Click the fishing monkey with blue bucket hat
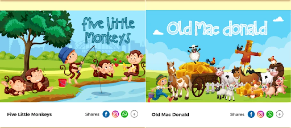This screenshot has height=128, width=291. [71, 64]
